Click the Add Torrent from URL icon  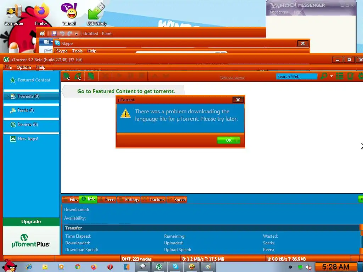(78, 76)
